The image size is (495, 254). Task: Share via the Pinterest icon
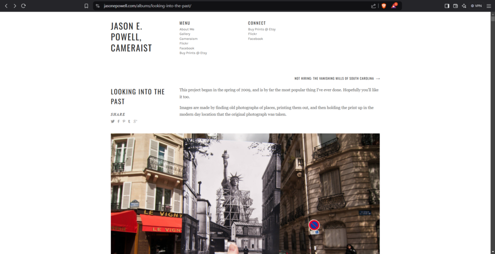pos(124,121)
